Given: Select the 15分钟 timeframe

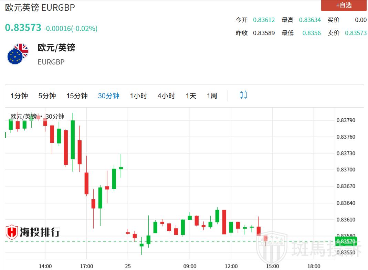Looking at the screenshot, I should point(77,96).
